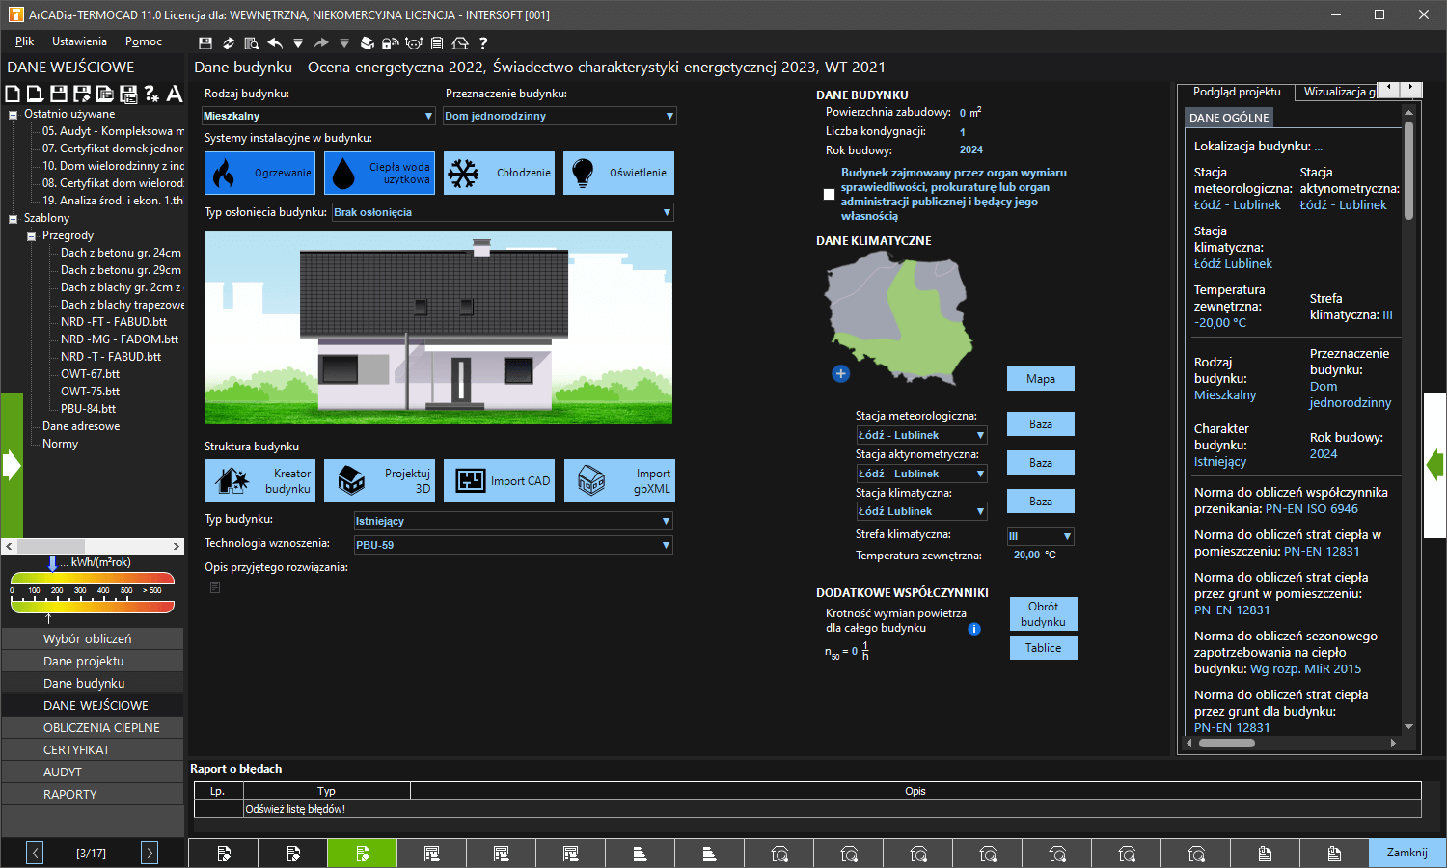Launch Kreator budynku
The width and height of the screenshot is (1447, 868).
click(x=259, y=480)
